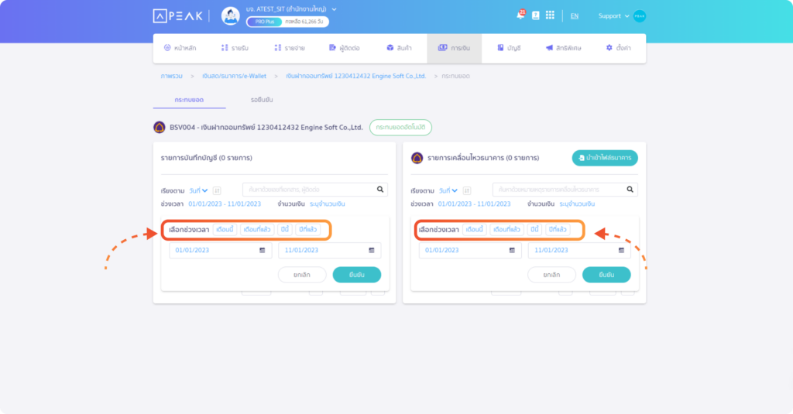Click the sort order icon in accounting entries panel

pos(218,190)
